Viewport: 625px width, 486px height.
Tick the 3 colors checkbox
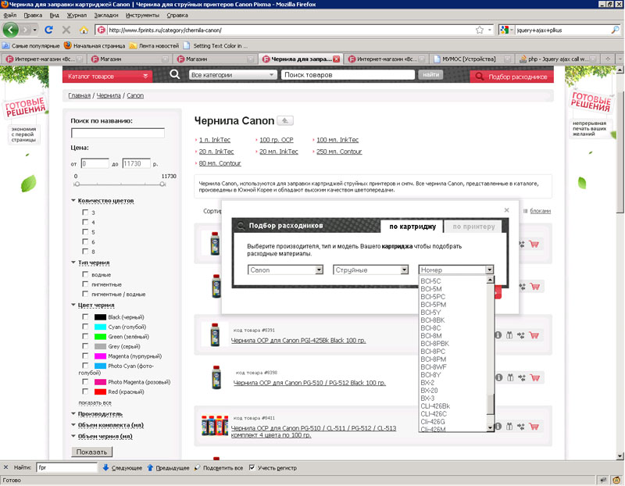pyautogui.click(x=85, y=212)
